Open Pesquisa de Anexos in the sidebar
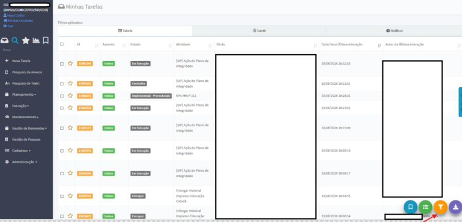The image size is (462, 222). (27, 72)
